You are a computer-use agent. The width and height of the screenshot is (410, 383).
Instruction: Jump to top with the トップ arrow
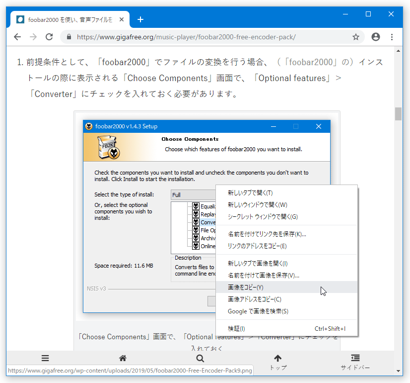(278, 363)
